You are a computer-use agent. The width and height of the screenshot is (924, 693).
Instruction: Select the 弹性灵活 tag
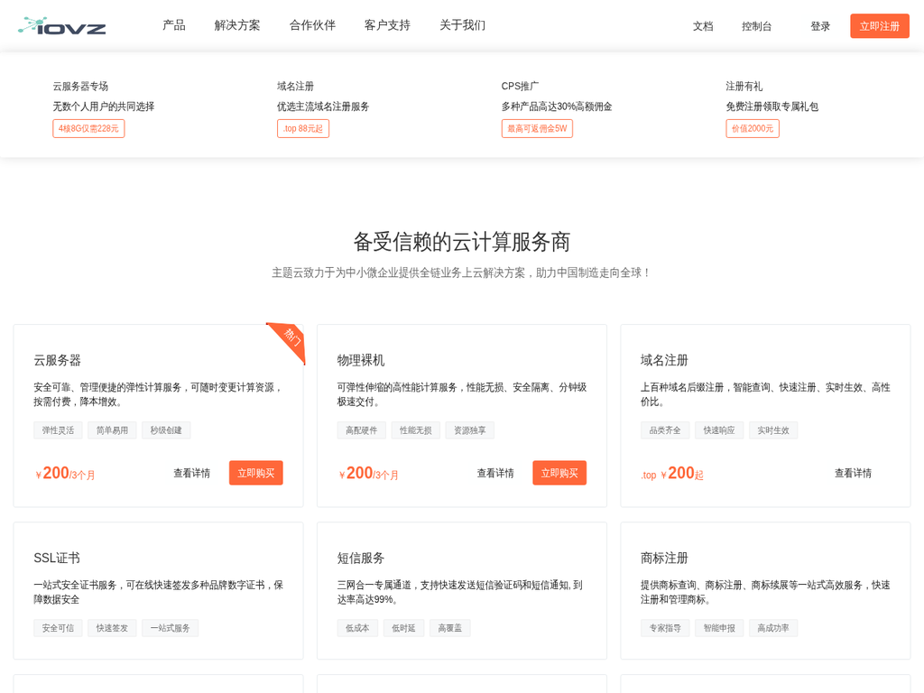click(x=58, y=430)
